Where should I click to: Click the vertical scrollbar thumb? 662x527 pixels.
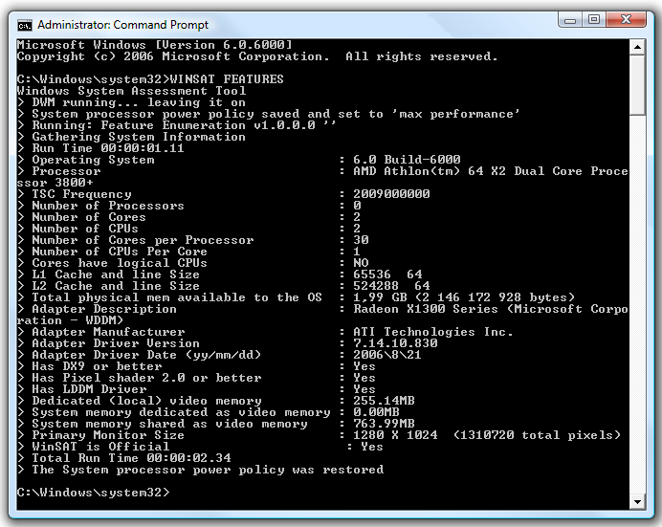tap(637, 85)
